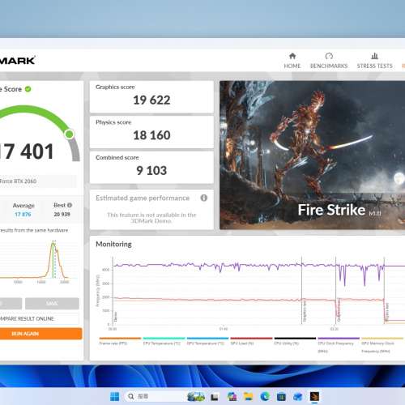
Task: Click the HOME menu label
Action: 292,66
